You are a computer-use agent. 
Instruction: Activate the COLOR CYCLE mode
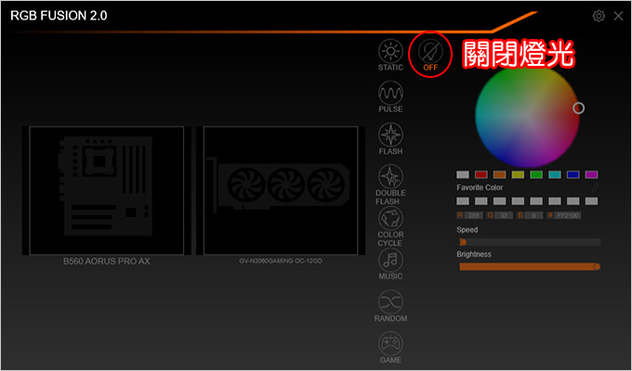390,219
